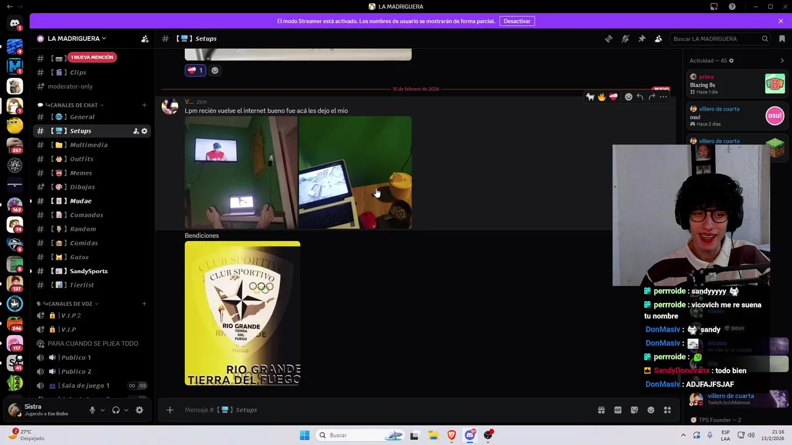Open villero de cuarta osu! activity card
792x445 pixels.
point(737,116)
